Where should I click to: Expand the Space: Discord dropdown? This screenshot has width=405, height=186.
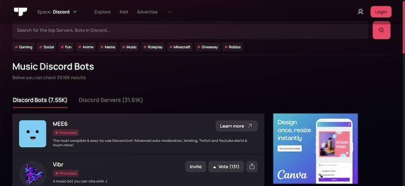[57, 12]
